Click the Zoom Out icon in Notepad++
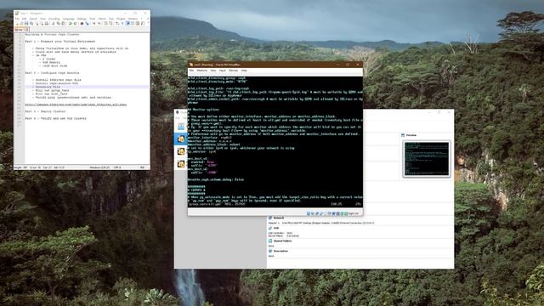The height and width of the screenshot is (306, 544). (x=99, y=23)
